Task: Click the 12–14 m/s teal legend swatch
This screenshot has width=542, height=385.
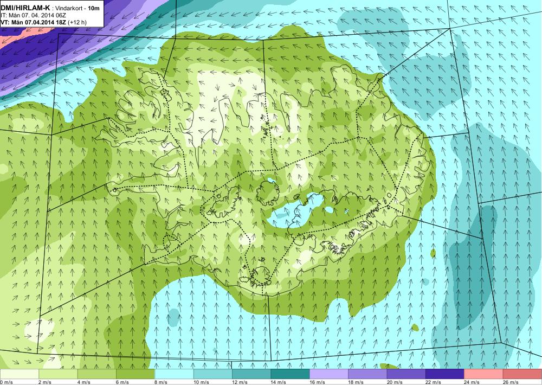Action: coord(251,374)
